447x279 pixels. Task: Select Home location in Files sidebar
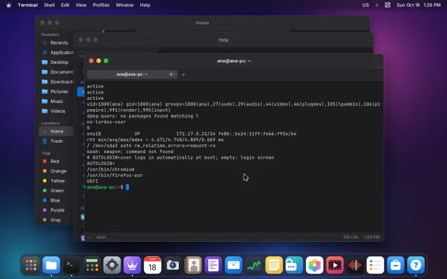(56, 131)
